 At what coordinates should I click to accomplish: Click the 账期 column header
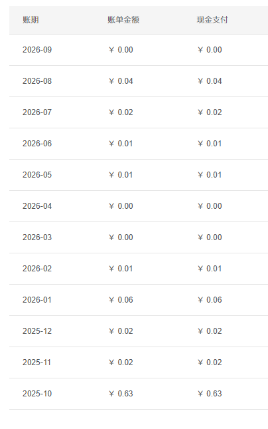point(31,20)
